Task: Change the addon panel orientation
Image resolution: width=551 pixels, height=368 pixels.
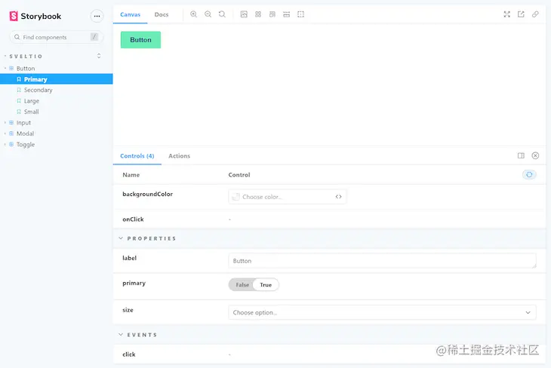Action: pyautogui.click(x=521, y=155)
